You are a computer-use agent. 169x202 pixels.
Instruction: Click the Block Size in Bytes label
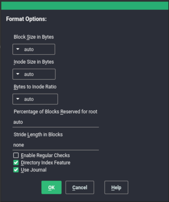[x=34, y=37]
